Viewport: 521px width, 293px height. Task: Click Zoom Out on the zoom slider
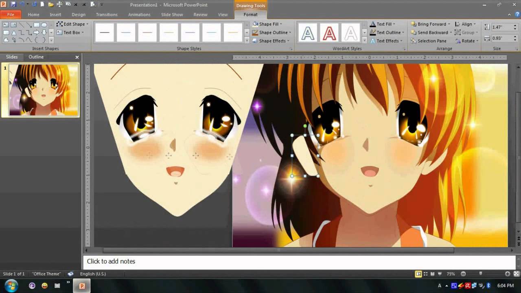[464, 274]
